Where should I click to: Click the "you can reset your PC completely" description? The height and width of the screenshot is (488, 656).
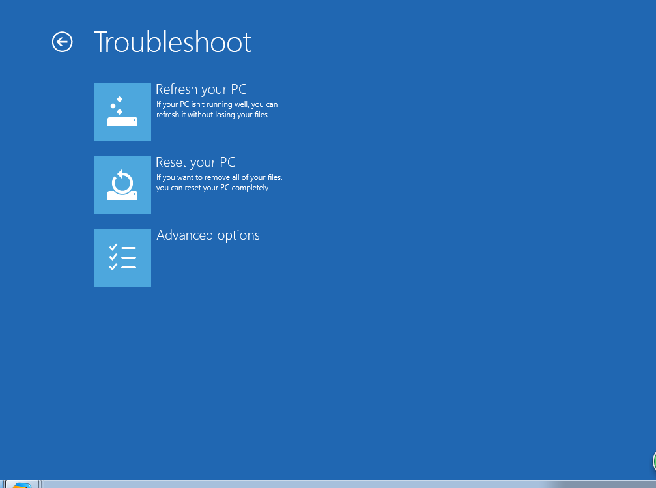tap(212, 188)
